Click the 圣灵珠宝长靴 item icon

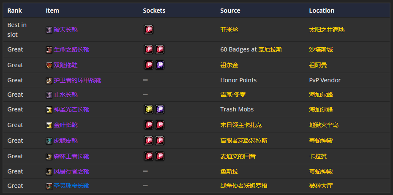pyautogui.click(x=49, y=186)
